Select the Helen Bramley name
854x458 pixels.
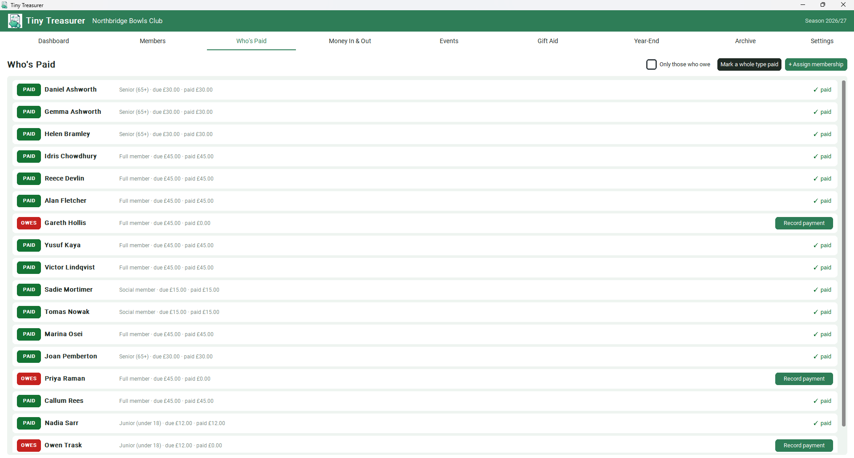coord(67,134)
